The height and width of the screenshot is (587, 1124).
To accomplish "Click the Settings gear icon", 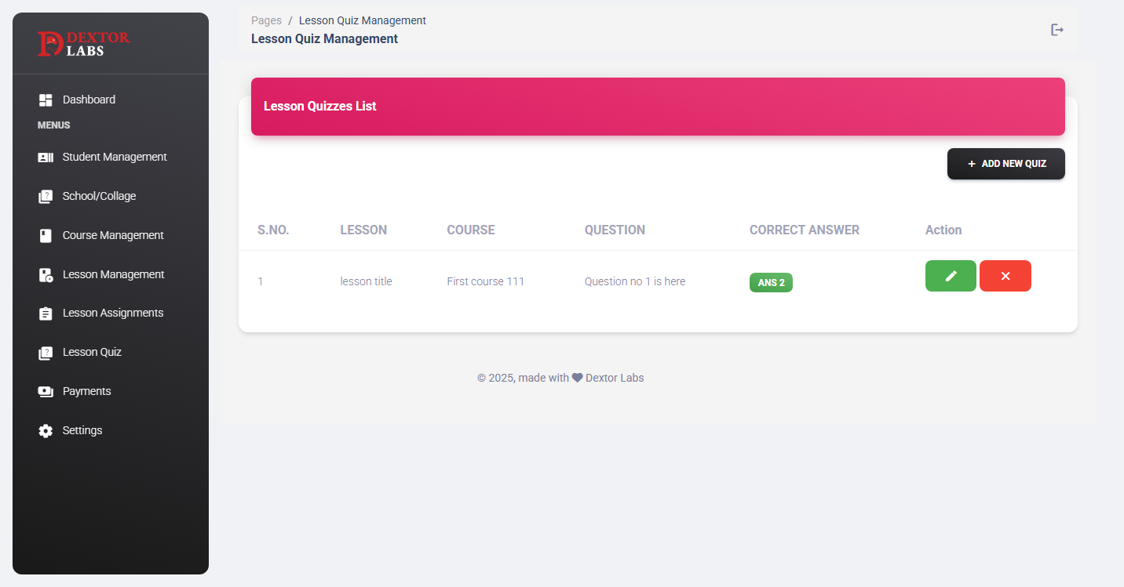I will tap(46, 431).
